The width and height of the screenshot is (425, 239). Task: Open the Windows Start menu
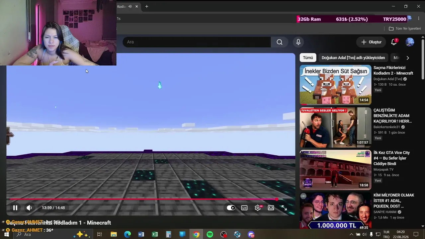[6, 234]
